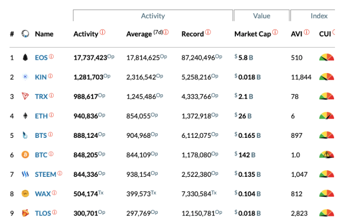Viewport: 337px width, 223px height.
Task: Click the info icon beside BTS
Action: click(x=50, y=134)
